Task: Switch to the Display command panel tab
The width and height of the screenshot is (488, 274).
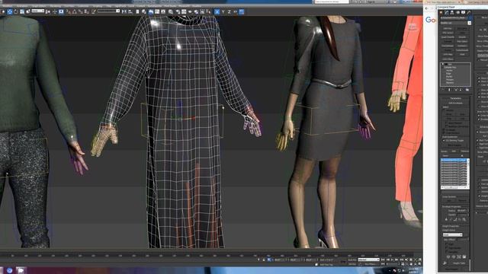Action: coord(463,12)
